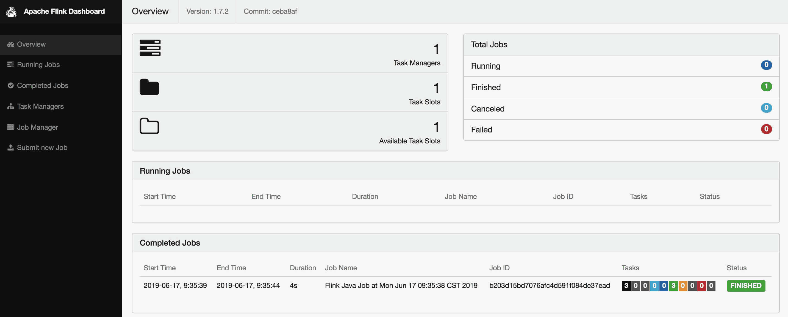This screenshot has height=317, width=788.
Task: Click the Submit new Job upload icon
Action: [x=11, y=148]
